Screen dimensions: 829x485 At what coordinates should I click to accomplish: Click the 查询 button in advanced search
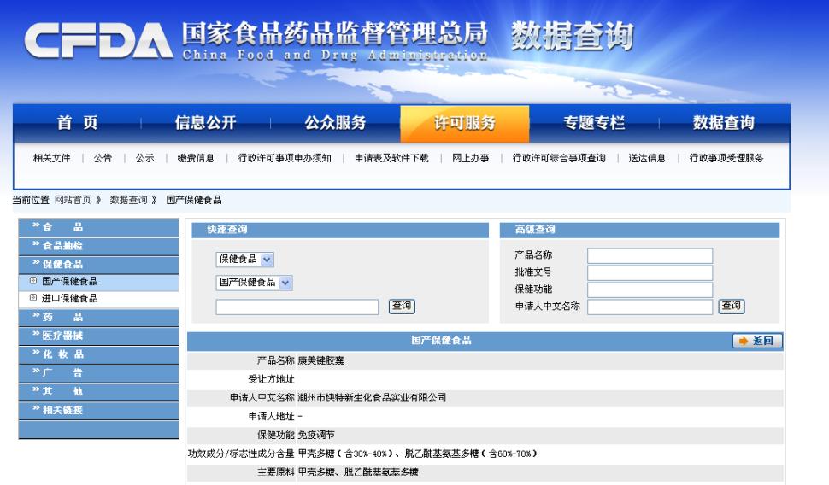(731, 306)
